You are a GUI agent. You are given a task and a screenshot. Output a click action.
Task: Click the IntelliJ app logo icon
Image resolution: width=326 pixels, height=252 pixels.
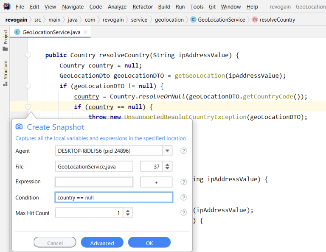(6, 7)
